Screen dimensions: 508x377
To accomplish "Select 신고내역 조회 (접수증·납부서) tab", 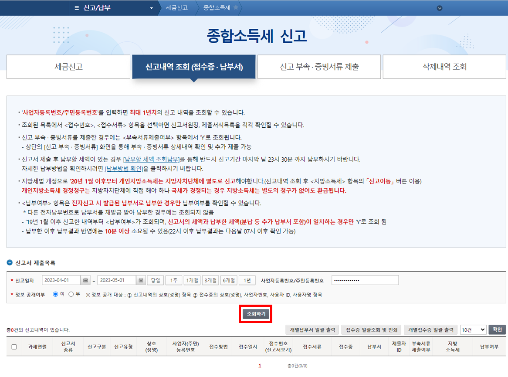I will (x=194, y=67).
